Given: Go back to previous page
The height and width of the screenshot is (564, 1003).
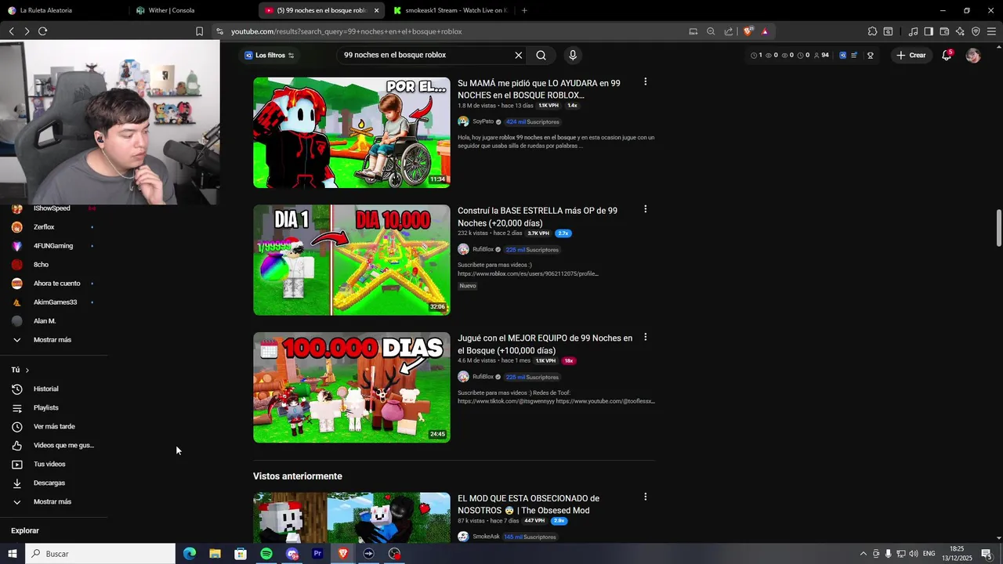Looking at the screenshot, I should tap(12, 31).
